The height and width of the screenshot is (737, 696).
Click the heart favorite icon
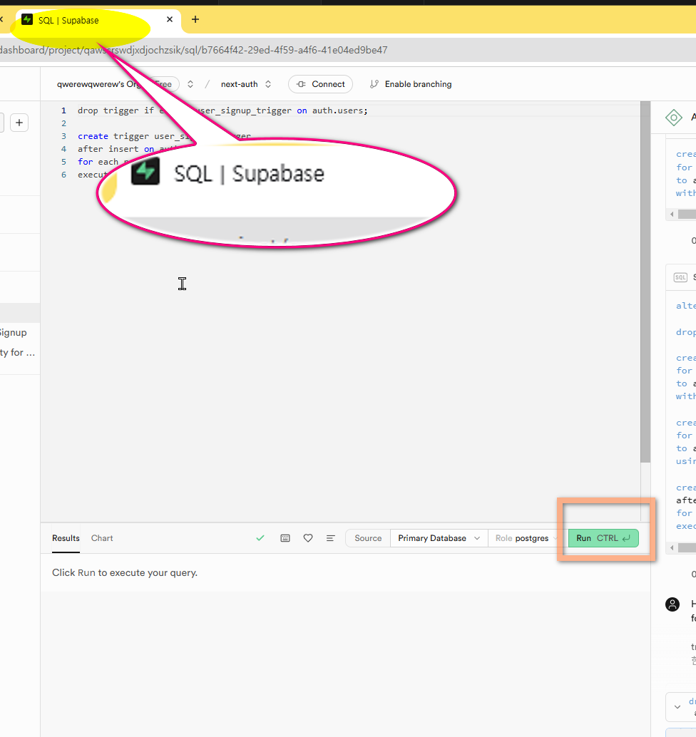click(308, 538)
